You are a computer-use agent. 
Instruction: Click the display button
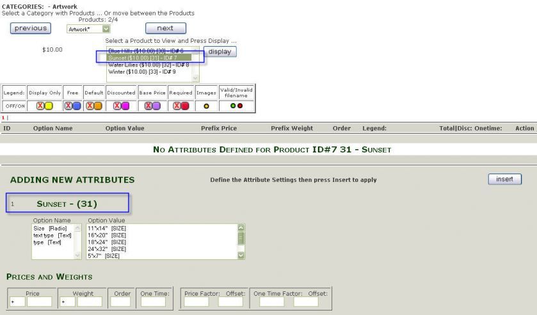[220, 52]
